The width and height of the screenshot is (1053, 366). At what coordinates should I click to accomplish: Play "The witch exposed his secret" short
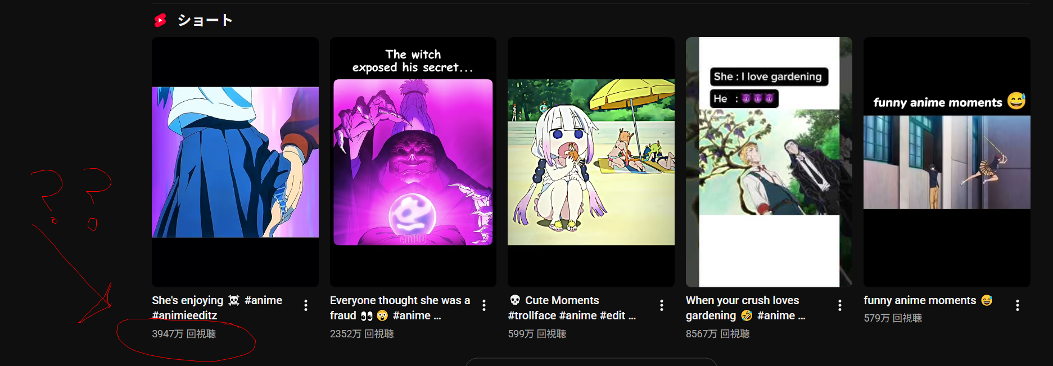pos(413,162)
